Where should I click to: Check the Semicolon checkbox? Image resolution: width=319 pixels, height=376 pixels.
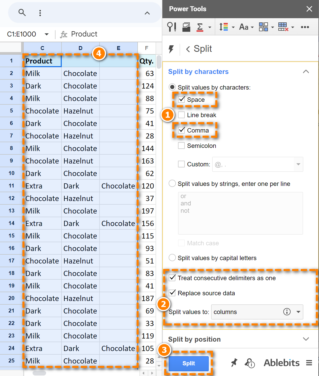[x=181, y=146]
